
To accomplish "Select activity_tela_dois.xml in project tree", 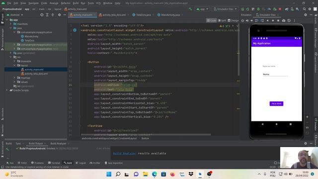I will [36, 74].
